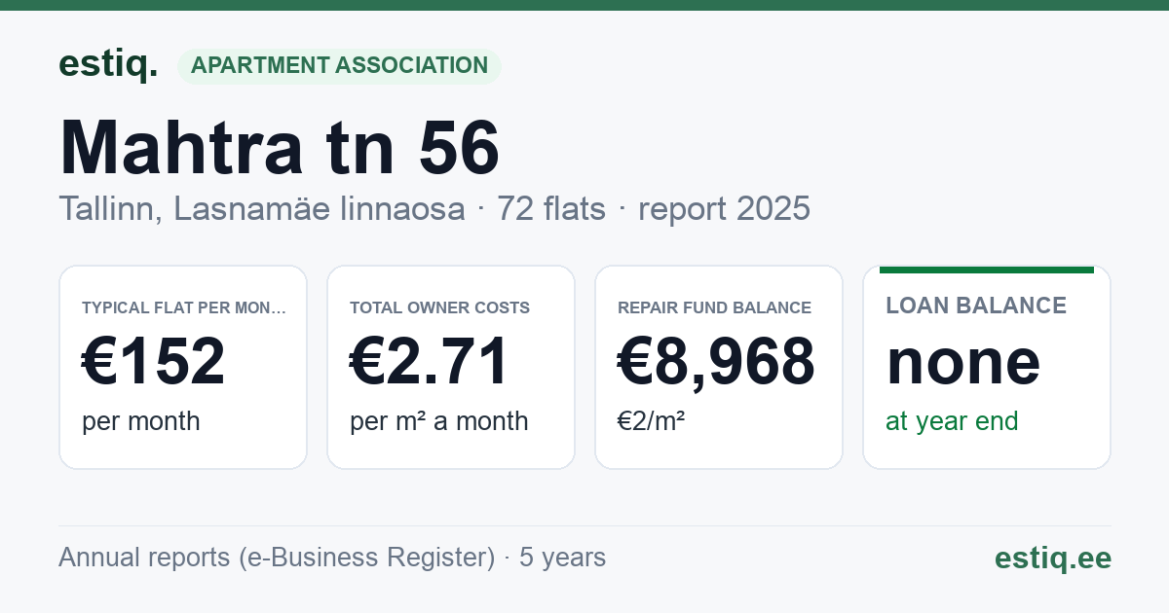
Task: Open the estiq.ee link
Action: coord(1053,558)
